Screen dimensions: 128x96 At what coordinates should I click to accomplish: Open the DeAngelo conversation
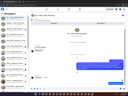coord(14,24)
